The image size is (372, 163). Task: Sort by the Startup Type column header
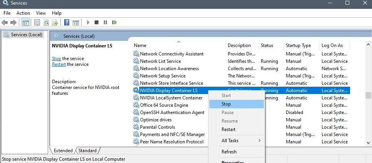[301, 45]
